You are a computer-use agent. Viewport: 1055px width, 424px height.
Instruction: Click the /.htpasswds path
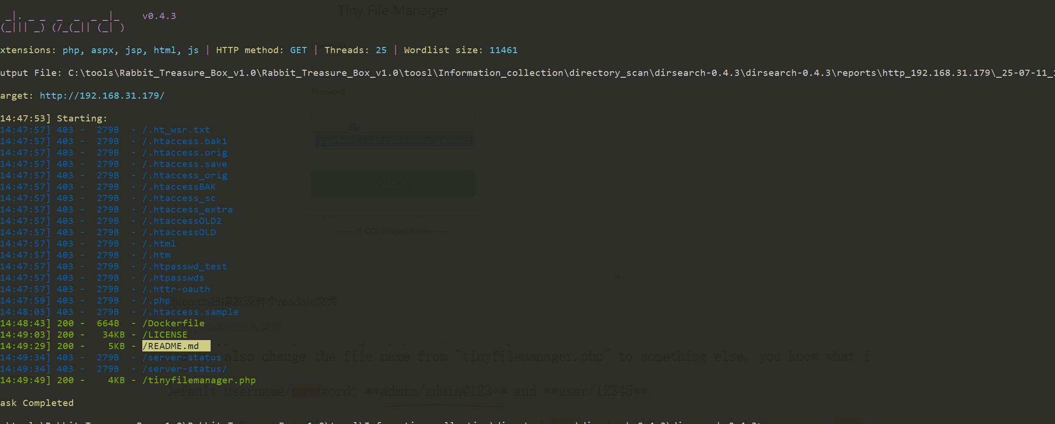pos(174,278)
